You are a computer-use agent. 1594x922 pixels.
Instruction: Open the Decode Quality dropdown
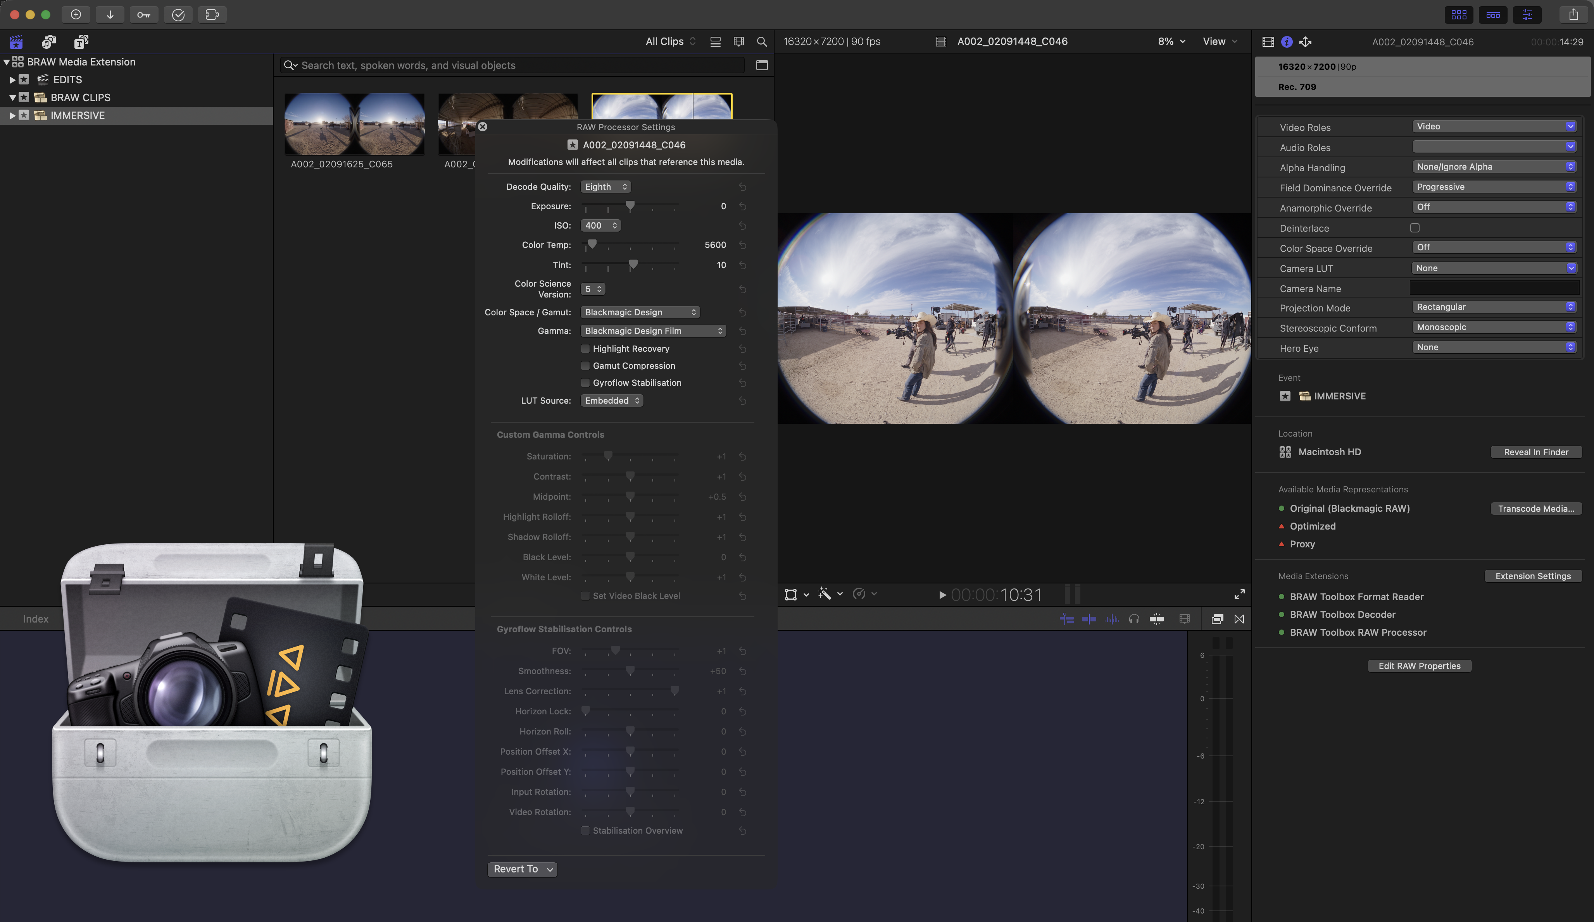point(606,187)
